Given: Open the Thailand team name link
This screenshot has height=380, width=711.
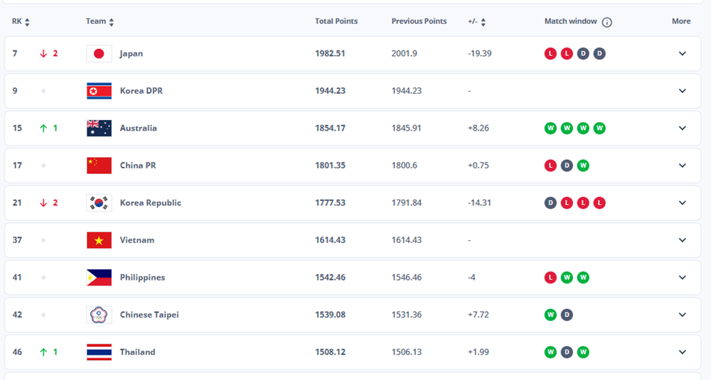Looking at the screenshot, I should tap(137, 352).
